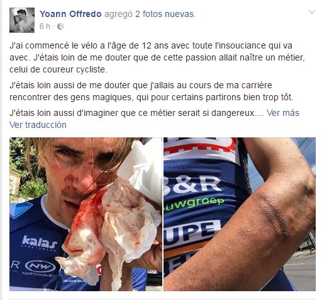Click the kalas logo on the jersey
322x300 pixels.
point(40,242)
